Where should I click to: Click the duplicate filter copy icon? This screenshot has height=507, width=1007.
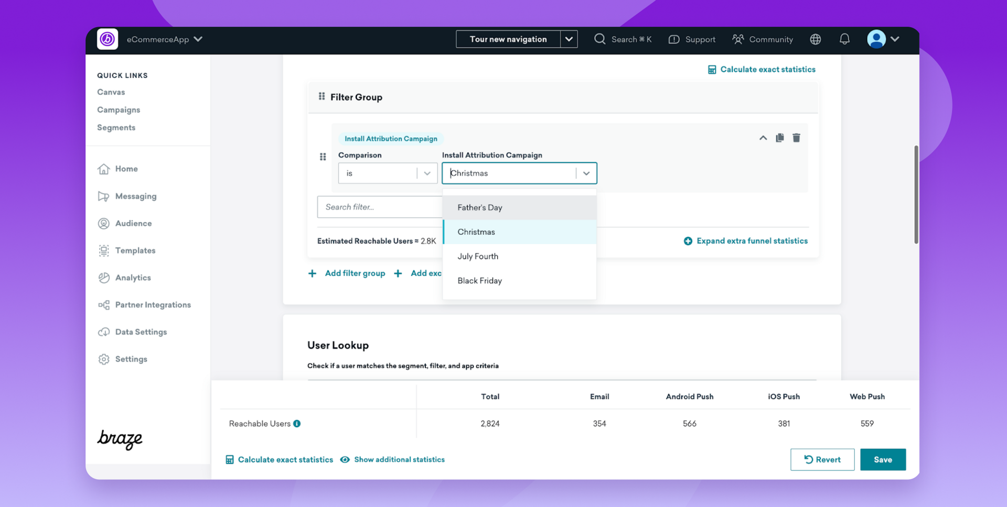(x=780, y=138)
